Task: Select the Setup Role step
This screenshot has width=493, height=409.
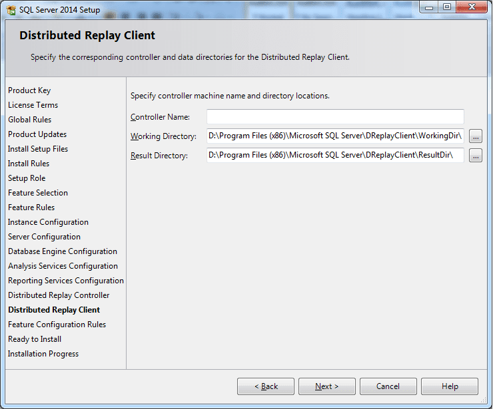Action: click(x=27, y=178)
